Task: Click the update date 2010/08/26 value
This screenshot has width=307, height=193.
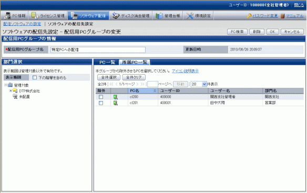Action: (x=246, y=49)
